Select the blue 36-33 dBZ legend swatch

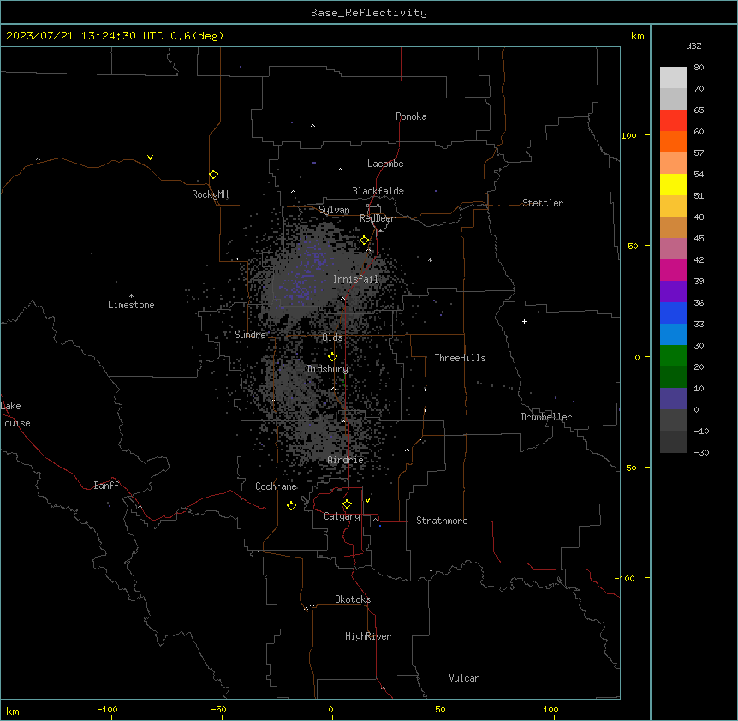[x=673, y=313]
